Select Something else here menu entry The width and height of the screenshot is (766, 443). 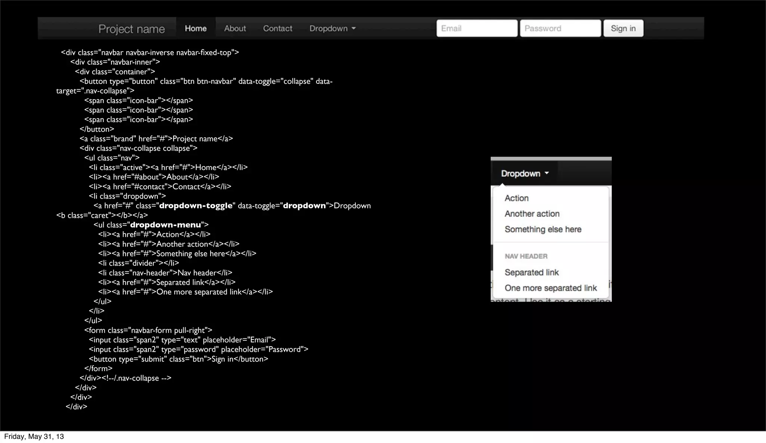click(543, 229)
